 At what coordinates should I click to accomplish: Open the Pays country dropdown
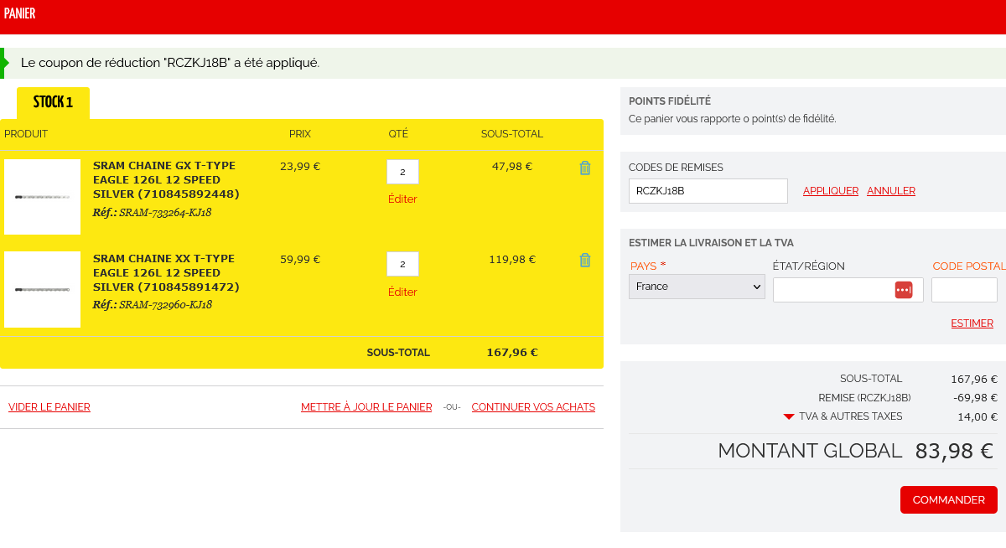tap(697, 287)
